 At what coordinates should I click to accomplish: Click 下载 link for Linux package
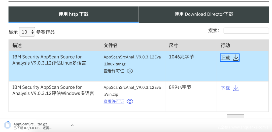coord(225,58)
